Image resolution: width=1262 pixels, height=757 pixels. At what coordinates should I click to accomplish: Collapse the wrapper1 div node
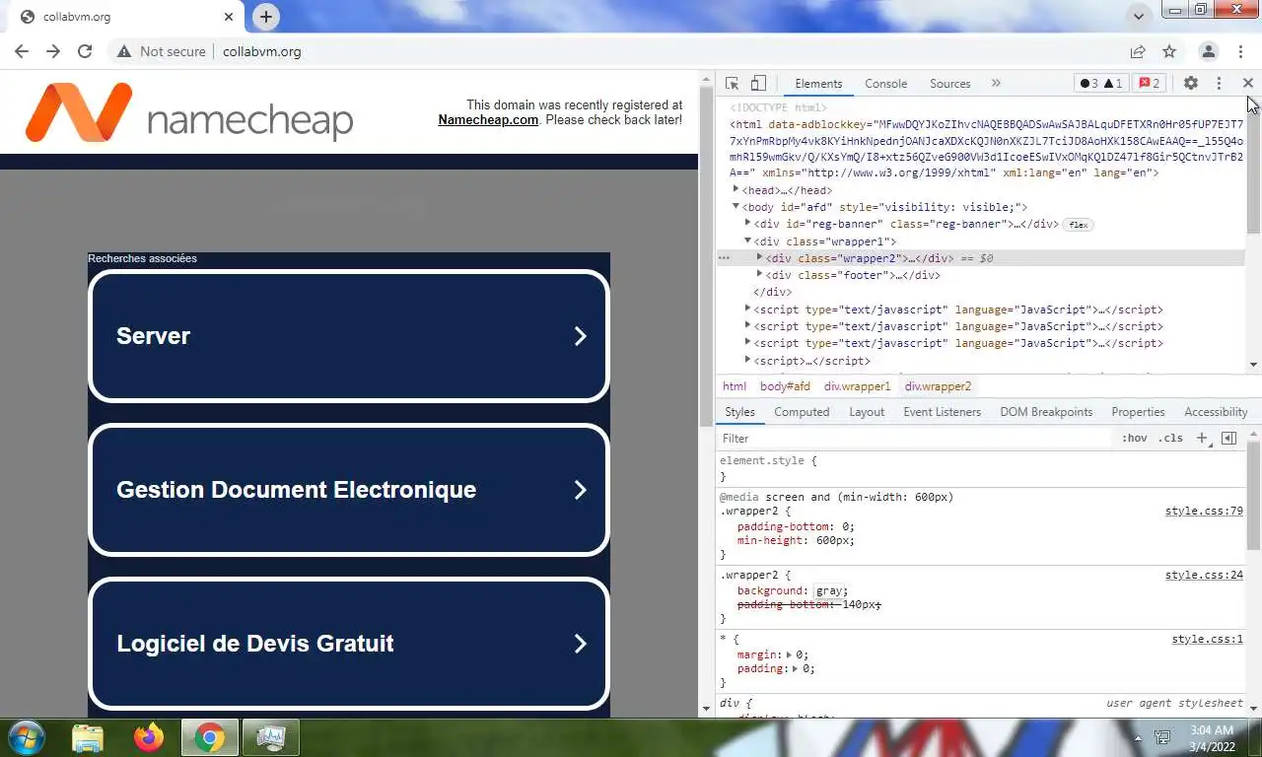pos(747,241)
